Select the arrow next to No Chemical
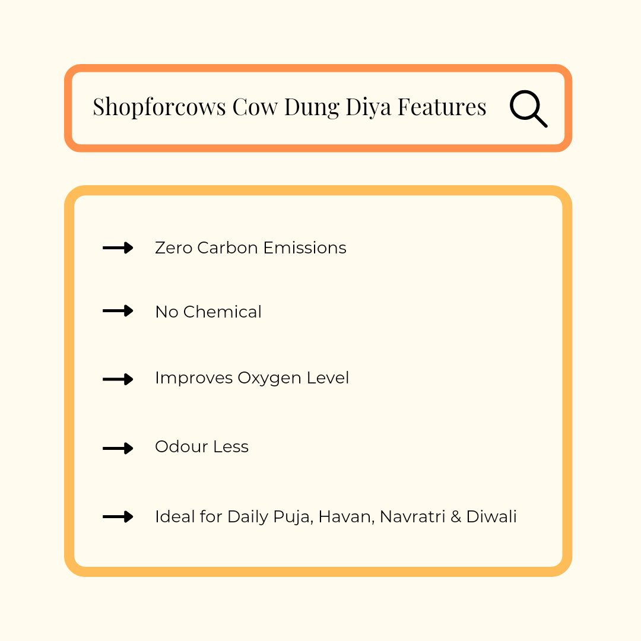This screenshot has width=641, height=641. pos(118,310)
